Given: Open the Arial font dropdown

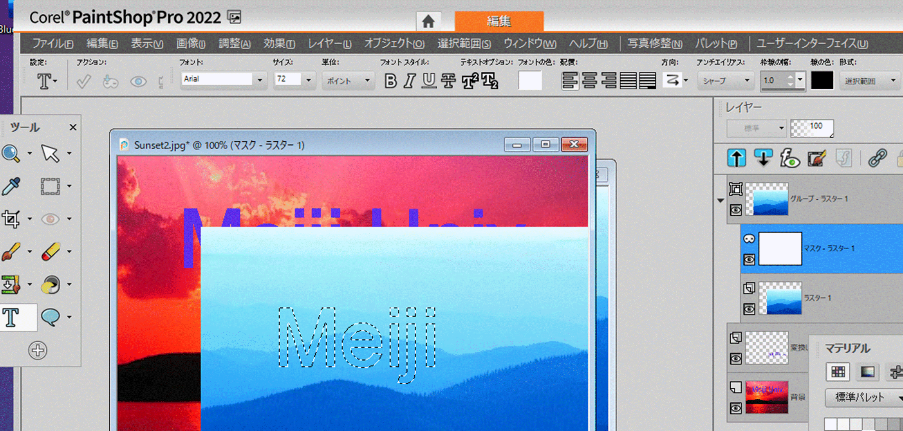Looking at the screenshot, I should point(260,80).
